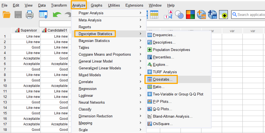This screenshot has width=265, height=133.
Task: Expand the Reports submenu
Action: [109, 27]
